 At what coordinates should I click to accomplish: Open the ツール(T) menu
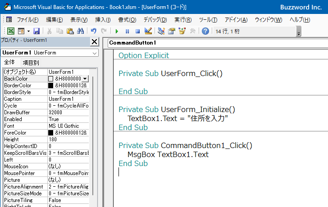point(208,20)
